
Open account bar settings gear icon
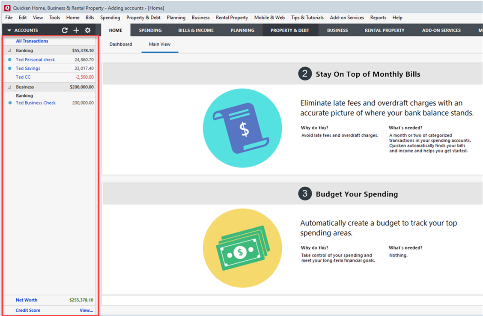[x=88, y=30]
